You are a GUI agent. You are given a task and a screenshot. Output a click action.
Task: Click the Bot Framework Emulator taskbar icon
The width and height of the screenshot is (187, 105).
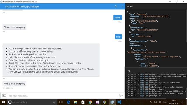(x=112, y=102)
